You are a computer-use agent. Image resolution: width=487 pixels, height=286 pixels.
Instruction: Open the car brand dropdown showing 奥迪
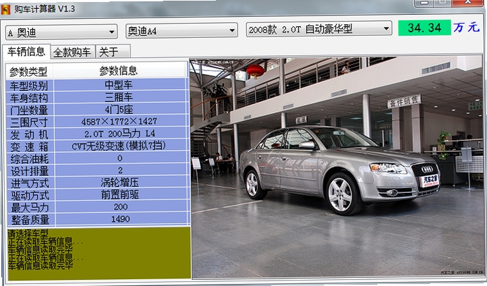(61, 32)
